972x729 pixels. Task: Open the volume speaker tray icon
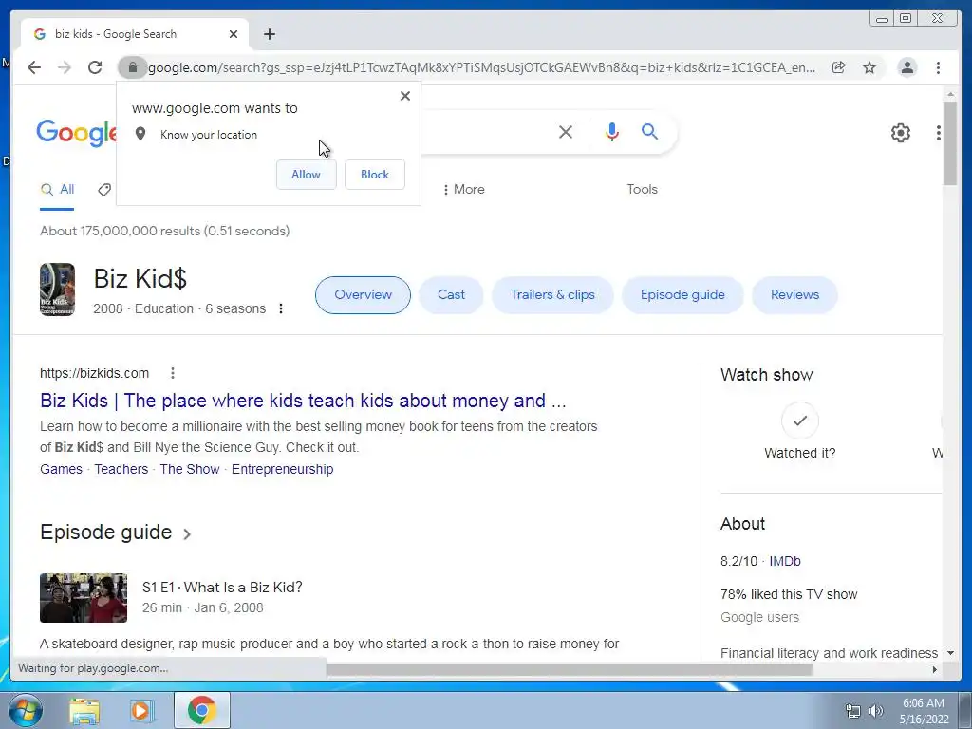[876, 711]
